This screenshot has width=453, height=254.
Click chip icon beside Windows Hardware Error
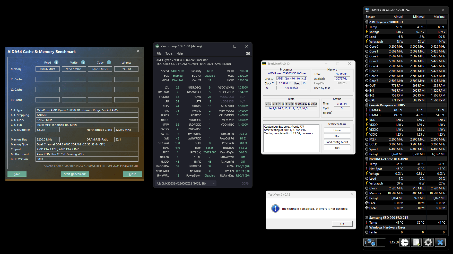(367, 227)
